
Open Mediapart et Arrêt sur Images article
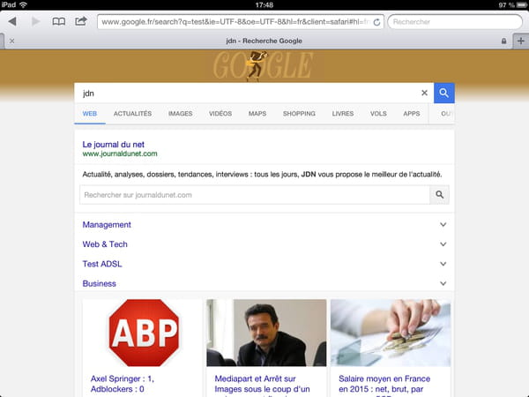262,385
